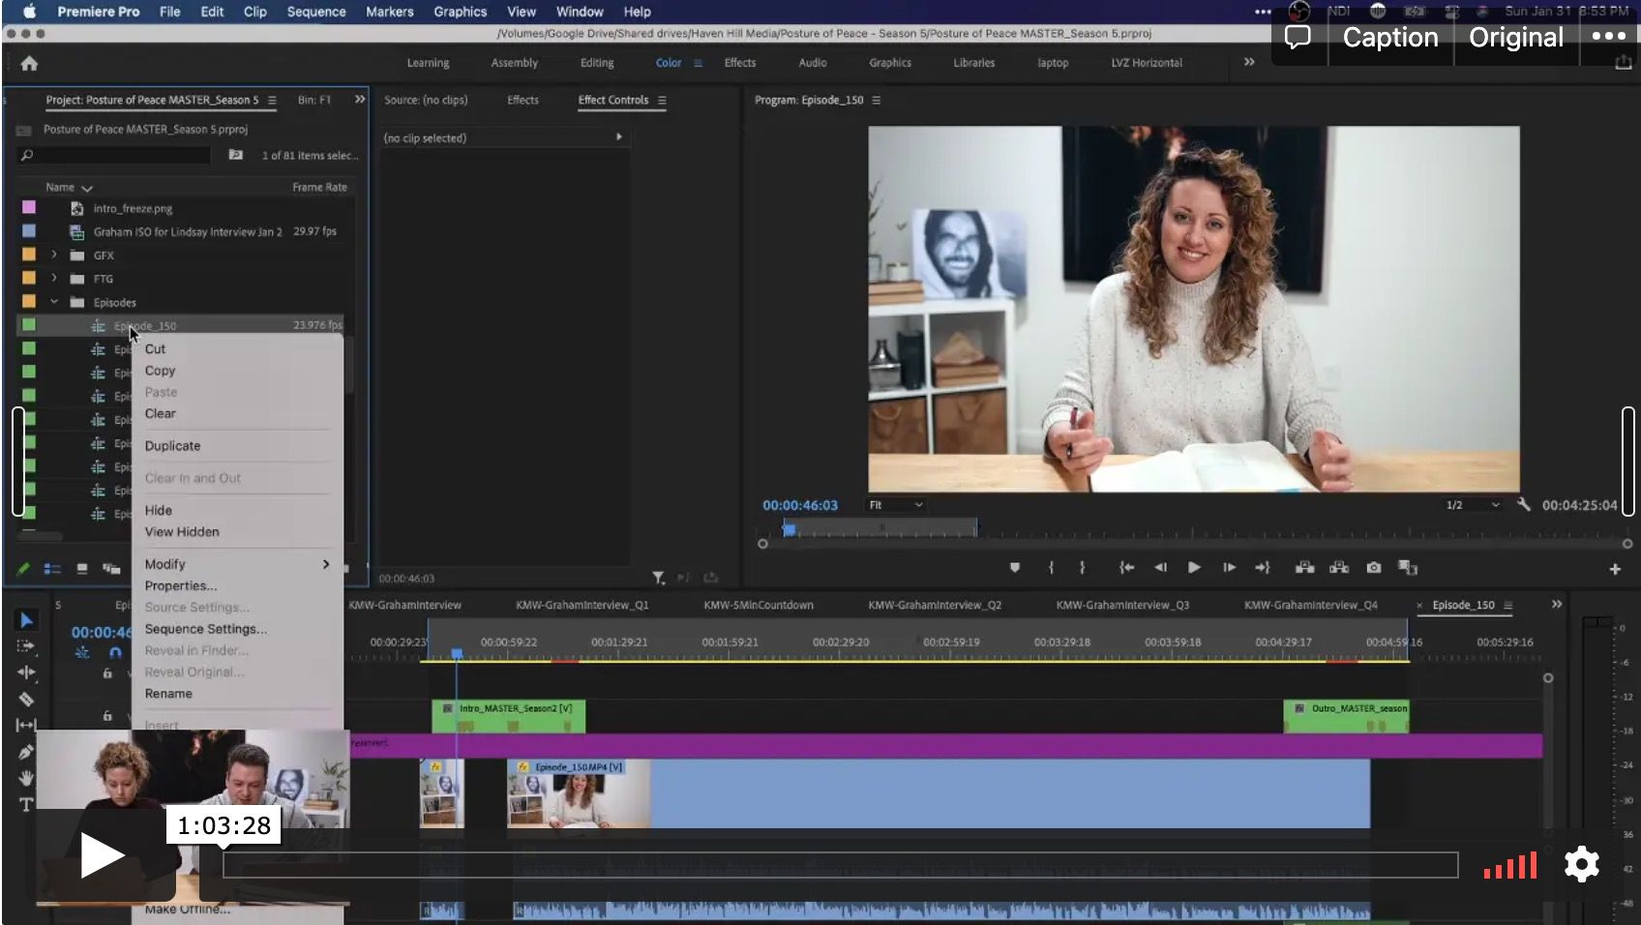
Task: Toggle the lock on the top video track
Action: click(107, 673)
